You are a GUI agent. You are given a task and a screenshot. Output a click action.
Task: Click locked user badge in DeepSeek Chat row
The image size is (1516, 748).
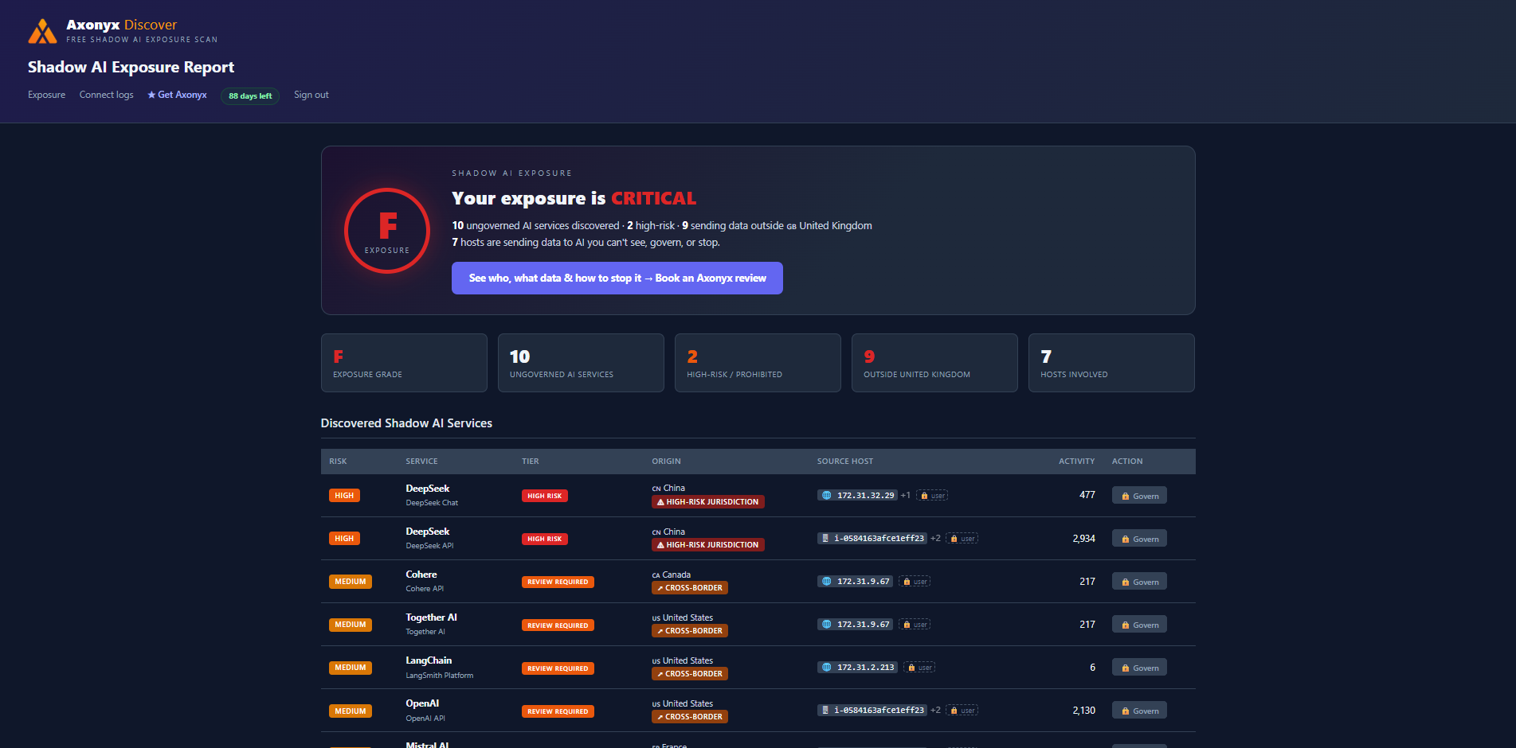[x=932, y=495]
